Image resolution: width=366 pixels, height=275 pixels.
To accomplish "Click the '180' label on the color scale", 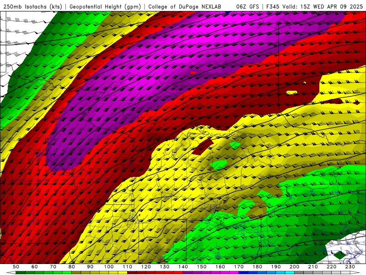I will pos(257,267).
